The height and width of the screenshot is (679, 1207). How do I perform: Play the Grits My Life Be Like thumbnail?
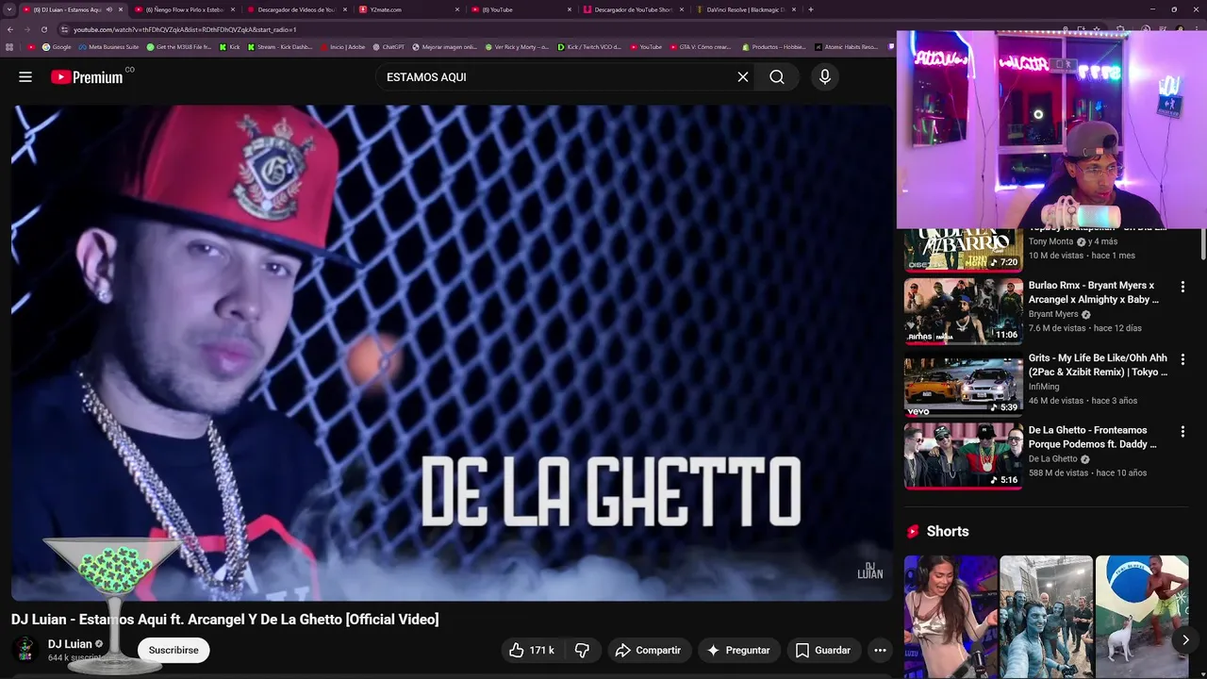(x=963, y=384)
